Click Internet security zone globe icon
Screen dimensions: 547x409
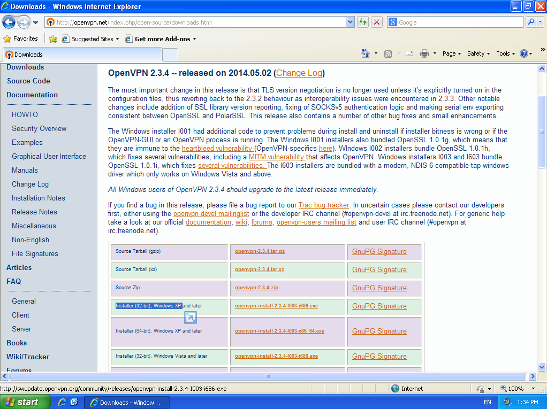pos(395,389)
